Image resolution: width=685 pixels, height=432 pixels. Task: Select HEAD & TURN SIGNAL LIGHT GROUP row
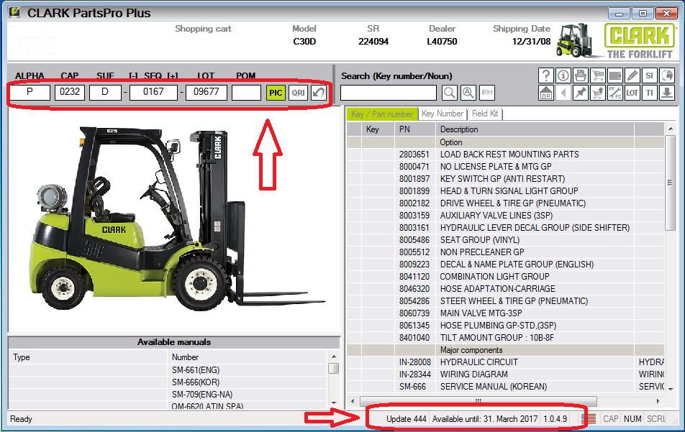coord(505,191)
